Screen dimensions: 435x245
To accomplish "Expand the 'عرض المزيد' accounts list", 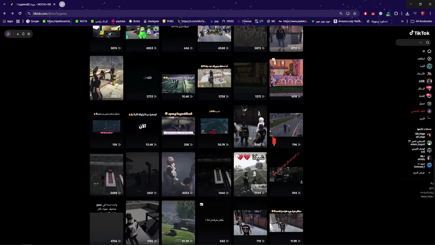I will 421,173.
